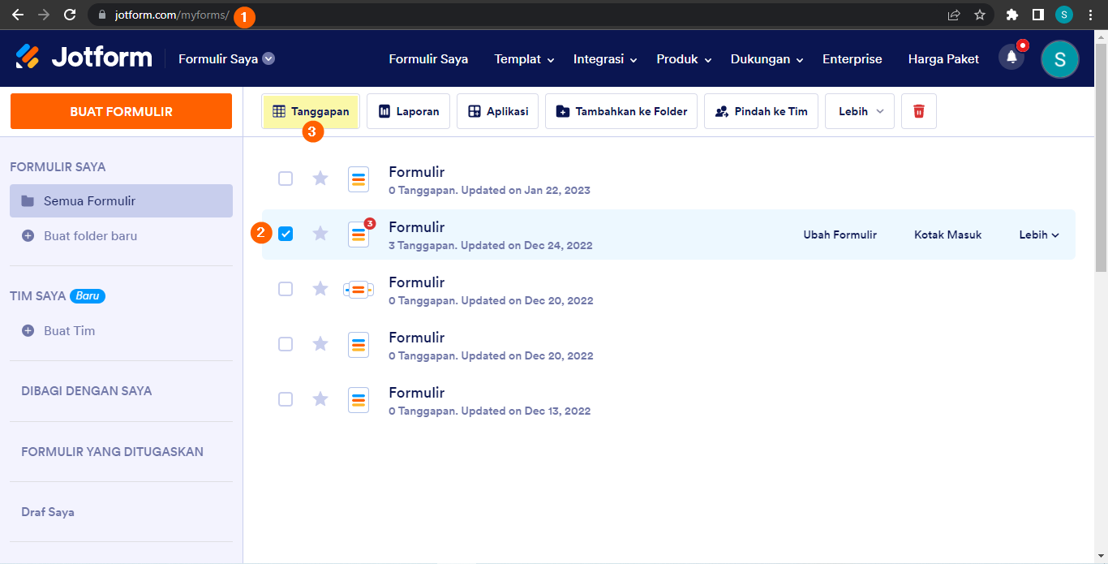Viewport: 1108px width, 564px height.
Task: Click the form thumbnail showing 3 responses badge
Action: point(358,234)
